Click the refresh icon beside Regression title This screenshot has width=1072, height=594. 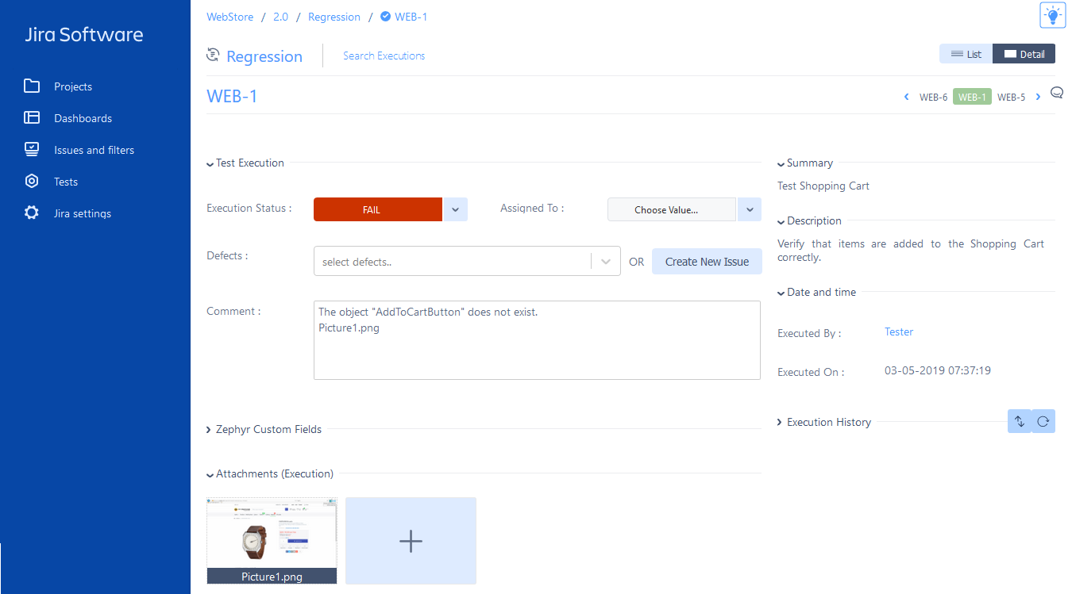tap(212, 55)
